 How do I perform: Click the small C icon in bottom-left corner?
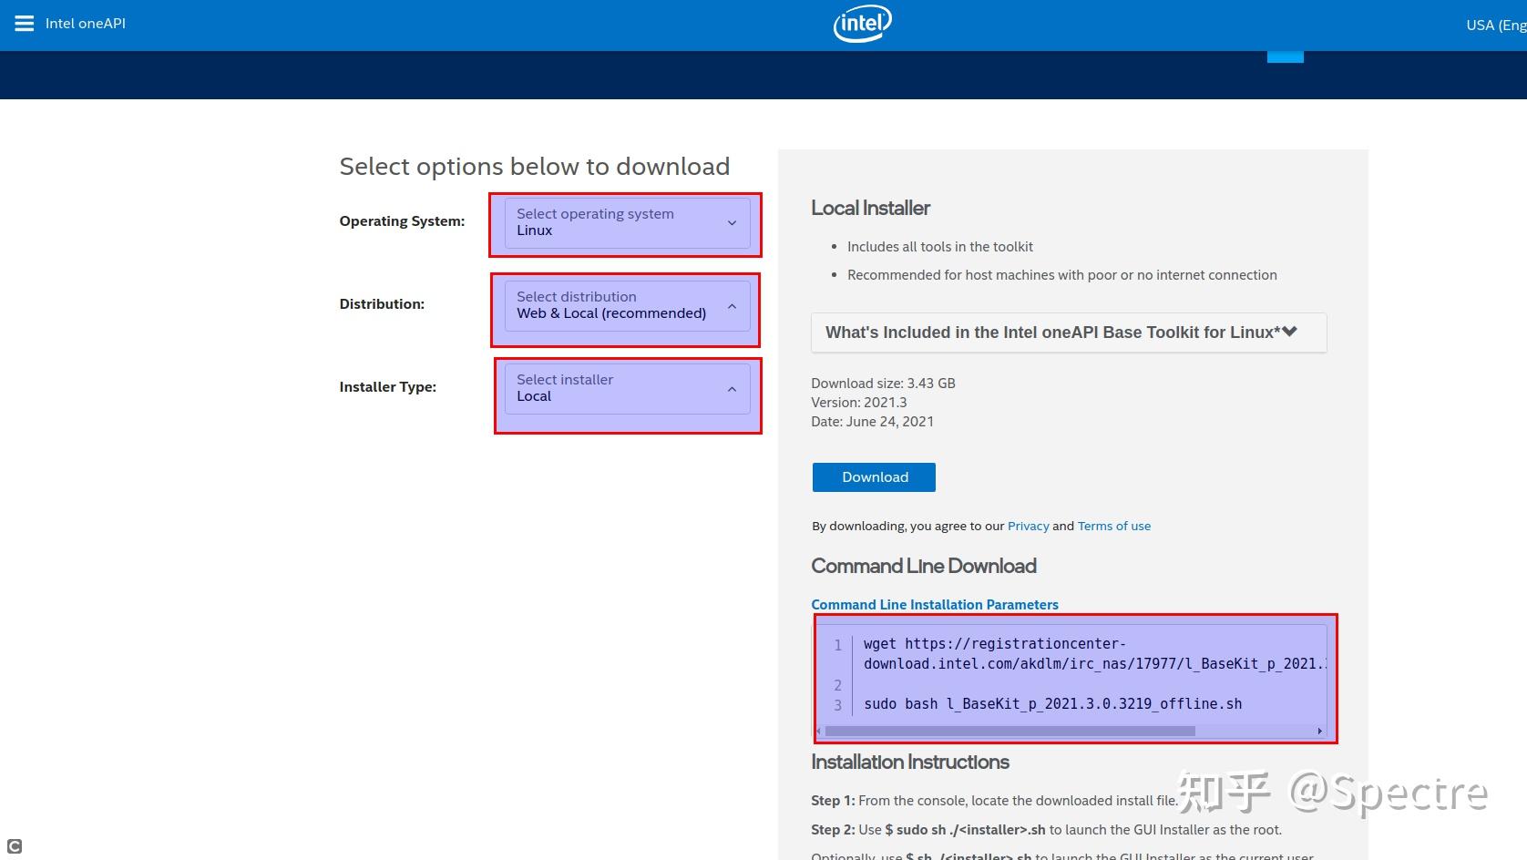click(x=14, y=846)
